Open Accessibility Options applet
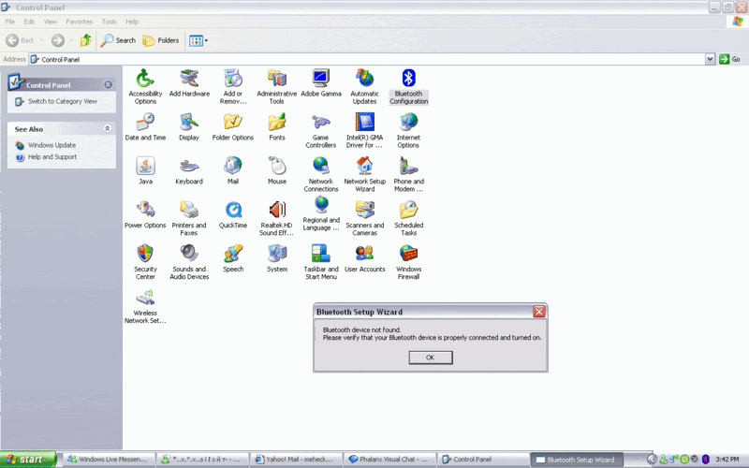Image resolution: width=749 pixels, height=468 pixels. coord(145,86)
